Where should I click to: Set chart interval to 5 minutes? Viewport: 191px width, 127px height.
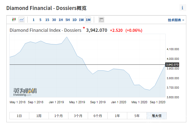pos(40,20)
